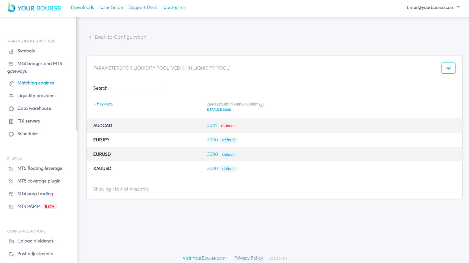Edit AUDCAD expiry value 3001

[x=212, y=126]
